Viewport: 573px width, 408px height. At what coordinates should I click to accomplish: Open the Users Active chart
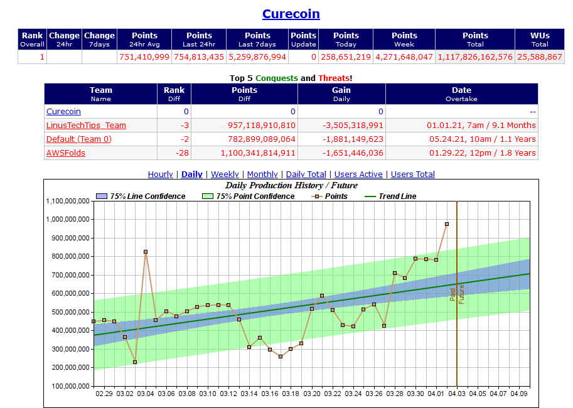[x=358, y=174]
